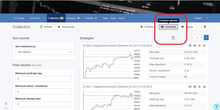
Task: Click the Recalculate button
Action: (x=66, y=27)
